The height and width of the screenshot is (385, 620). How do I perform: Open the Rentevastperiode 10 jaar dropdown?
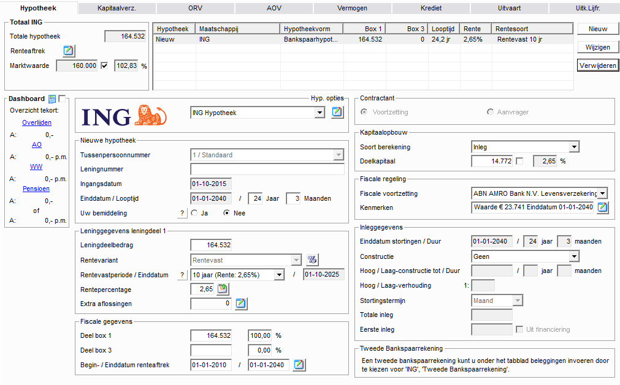[x=279, y=275]
